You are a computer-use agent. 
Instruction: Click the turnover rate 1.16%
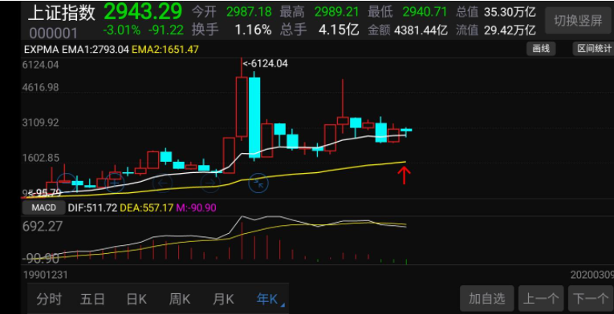tap(253, 30)
